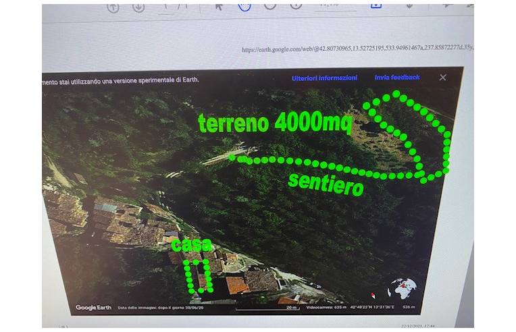This screenshot has width=516, height=332.
Task: Click the globe overview thumbnail
Action: 402,288
